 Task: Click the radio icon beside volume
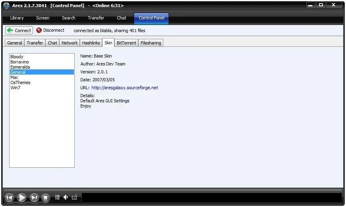coord(74,197)
